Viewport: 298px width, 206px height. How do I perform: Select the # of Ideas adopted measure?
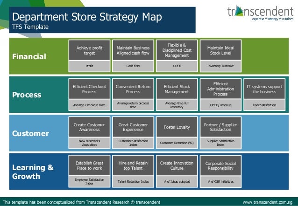[x=177, y=181]
